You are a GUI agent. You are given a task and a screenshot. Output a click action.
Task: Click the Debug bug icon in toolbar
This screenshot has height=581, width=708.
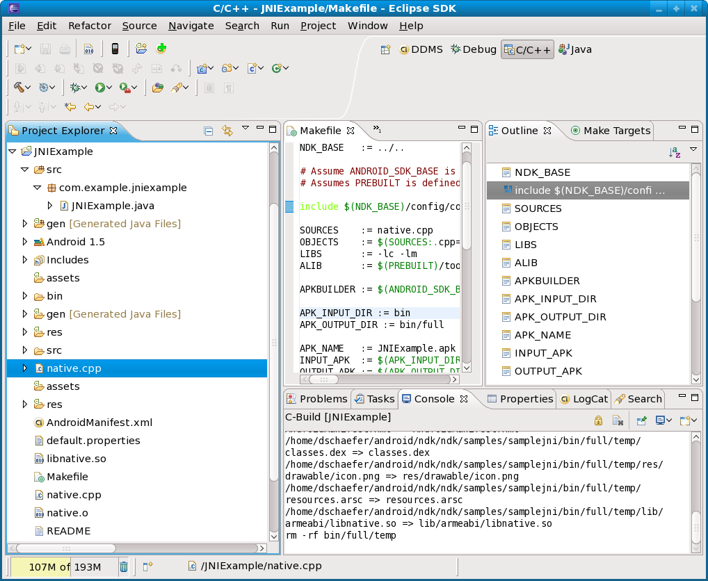pos(75,88)
